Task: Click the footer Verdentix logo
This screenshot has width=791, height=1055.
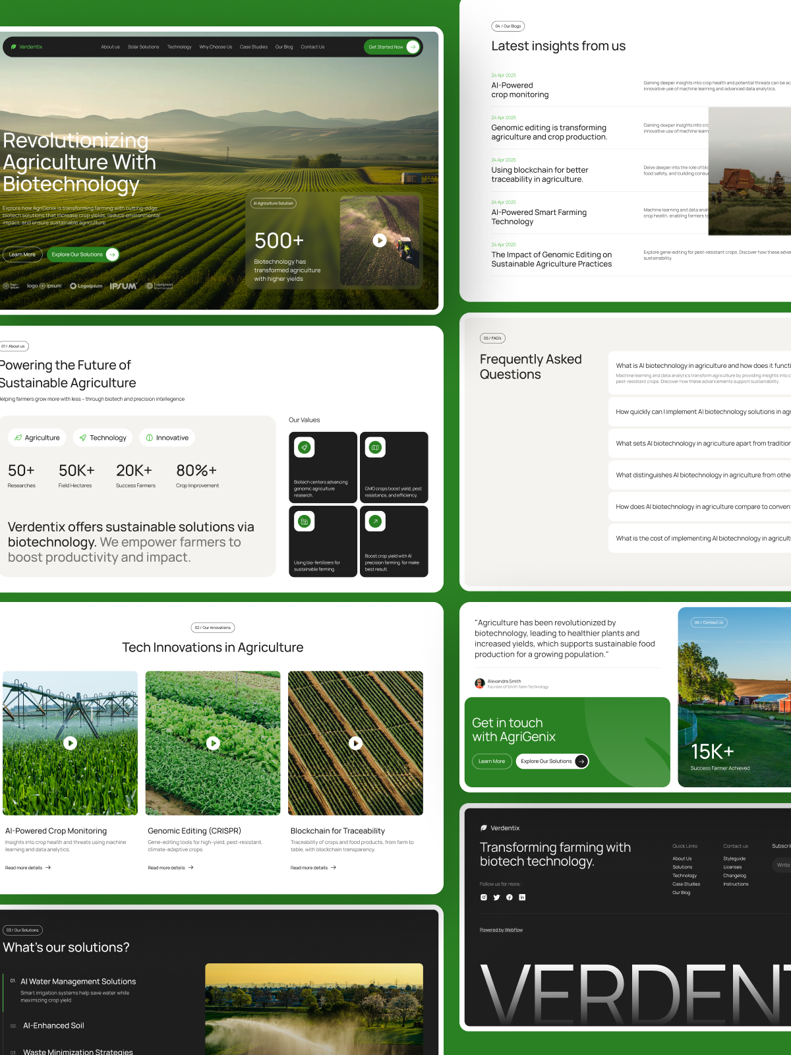Action: [500, 828]
